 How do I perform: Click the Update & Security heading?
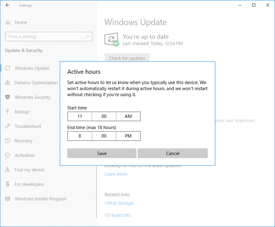[x=24, y=50]
